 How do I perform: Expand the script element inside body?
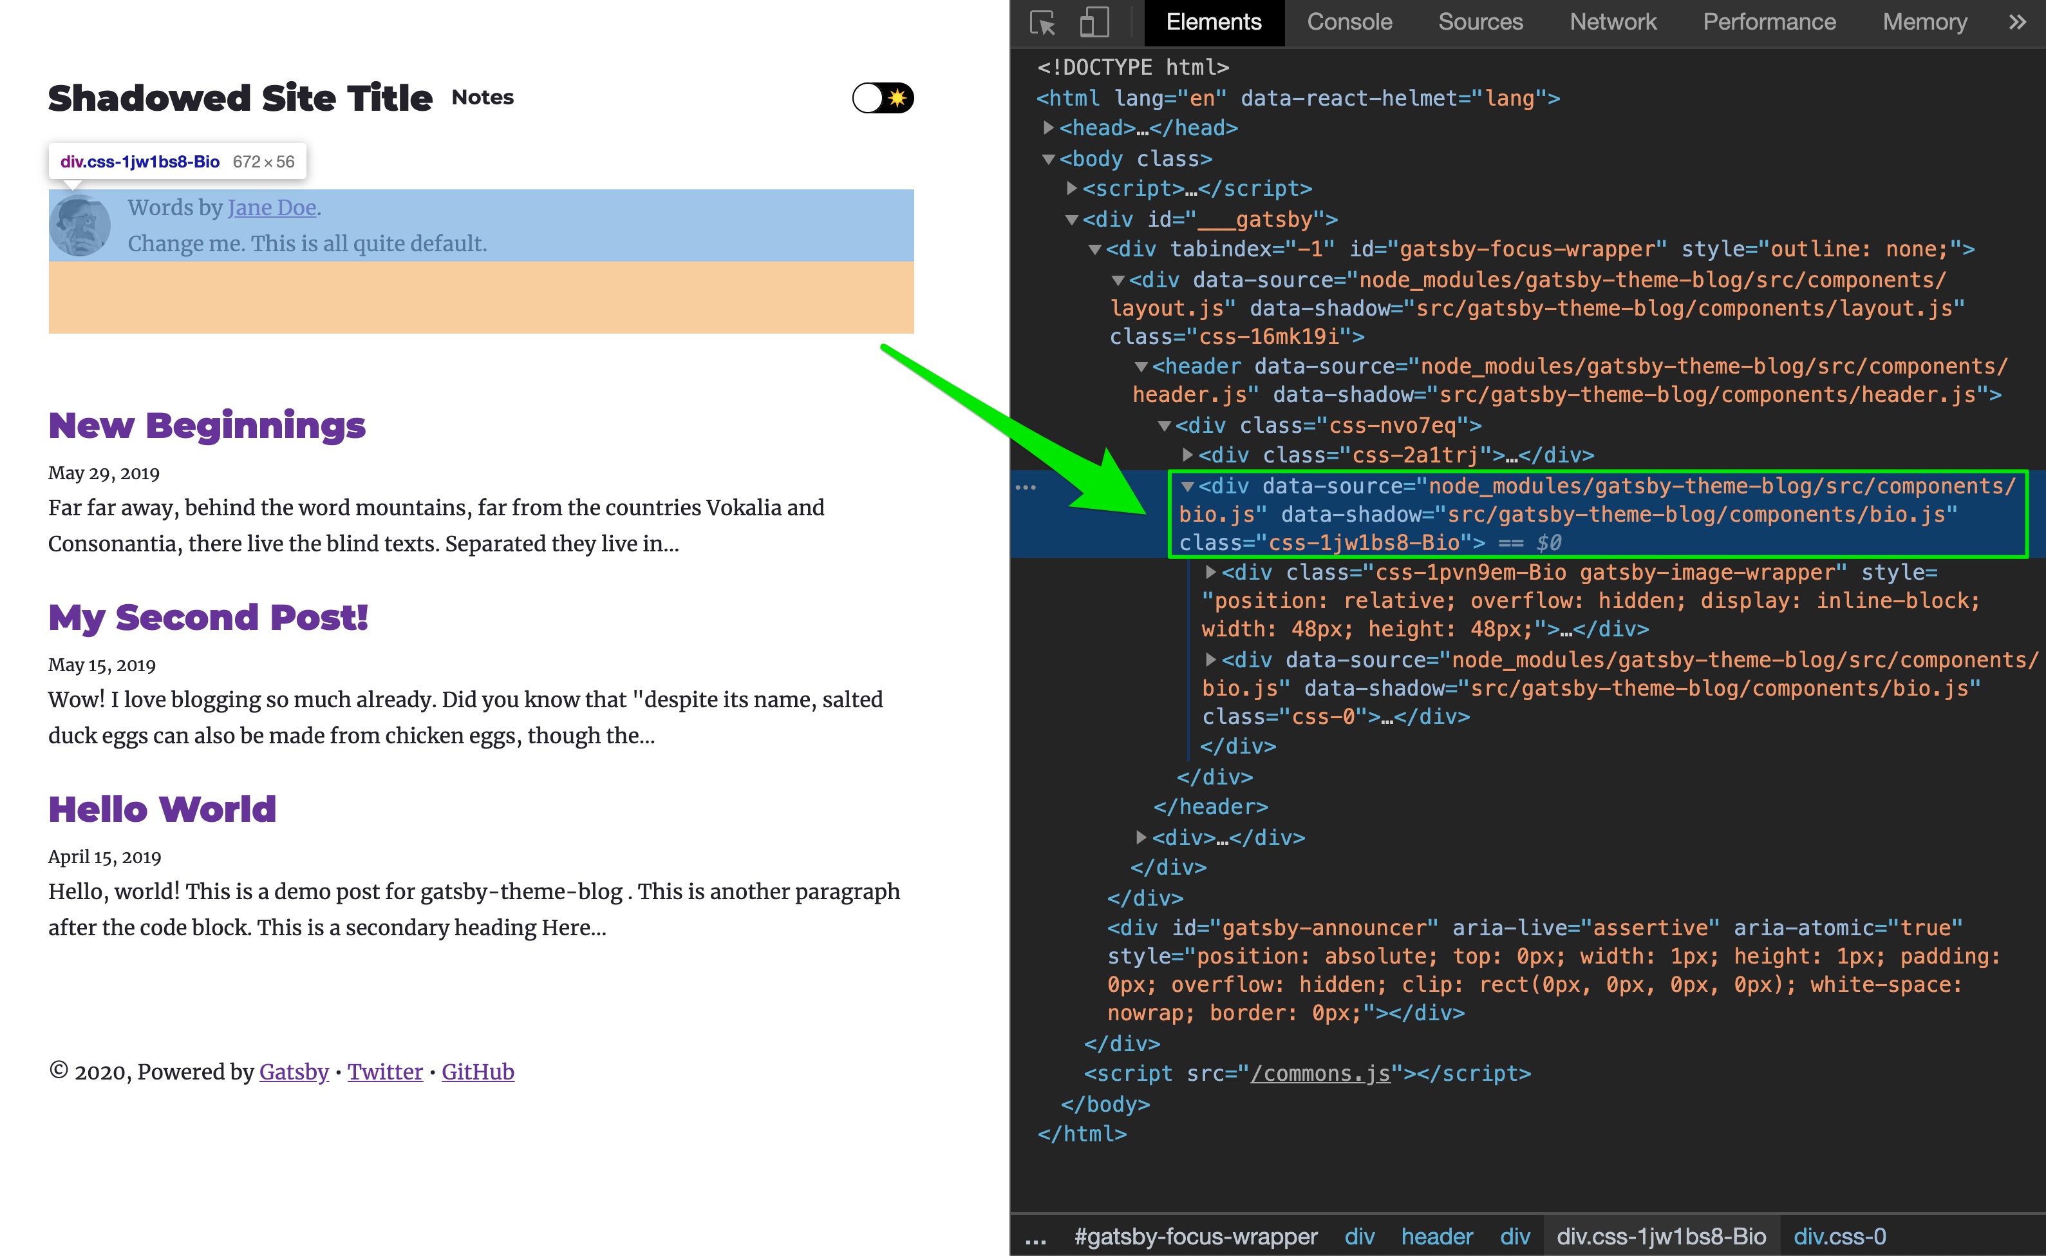point(1071,189)
